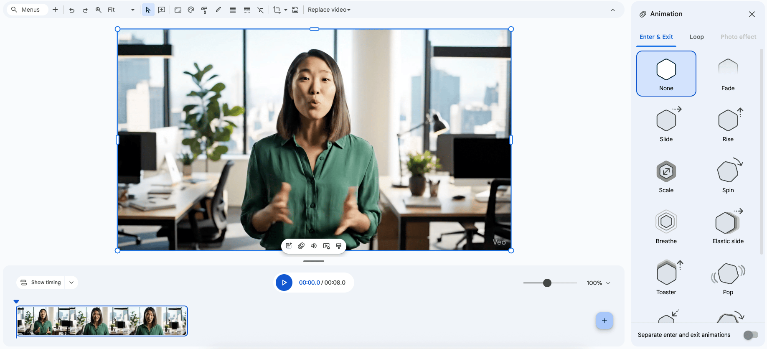Screen dimensions: 767x349
Task: Switch to the Loop tab
Action: 697,37
